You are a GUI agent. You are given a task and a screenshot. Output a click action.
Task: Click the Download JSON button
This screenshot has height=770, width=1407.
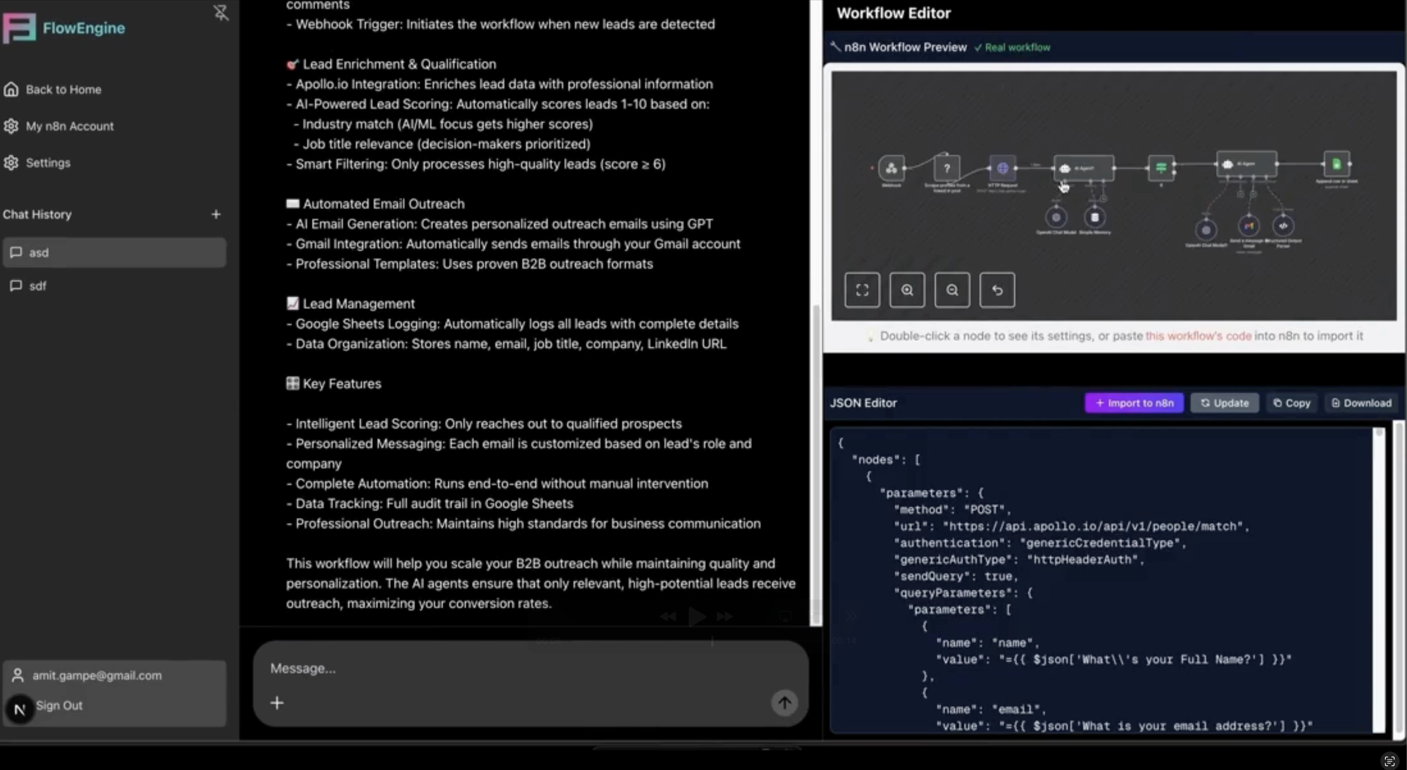1361,403
